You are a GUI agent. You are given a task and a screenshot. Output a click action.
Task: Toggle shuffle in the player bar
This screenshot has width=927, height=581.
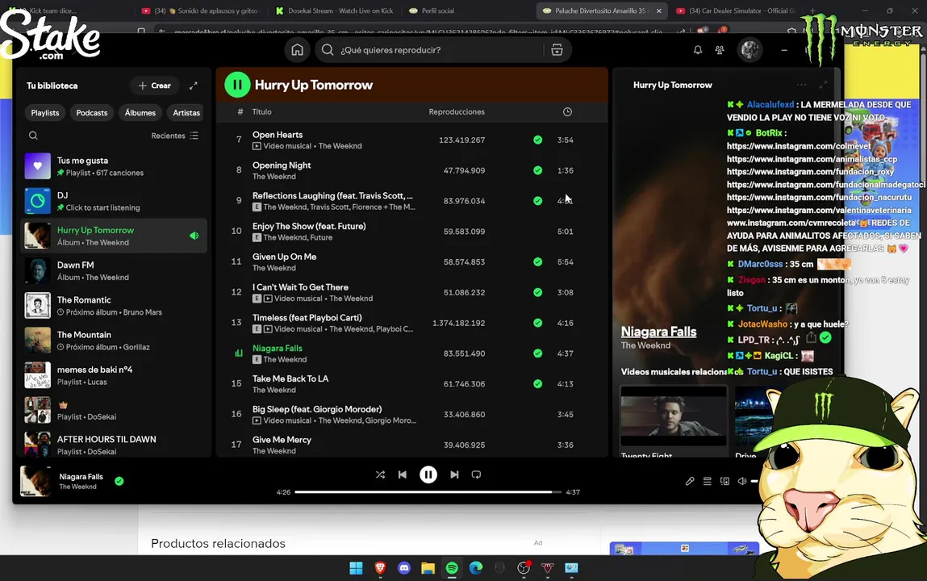pos(380,474)
